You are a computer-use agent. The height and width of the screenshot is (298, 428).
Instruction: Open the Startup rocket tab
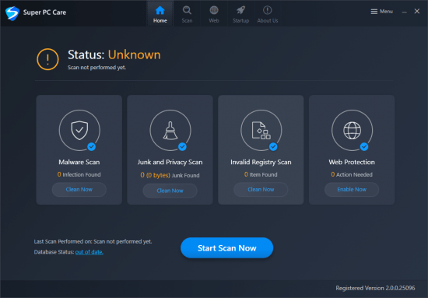(x=240, y=14)
